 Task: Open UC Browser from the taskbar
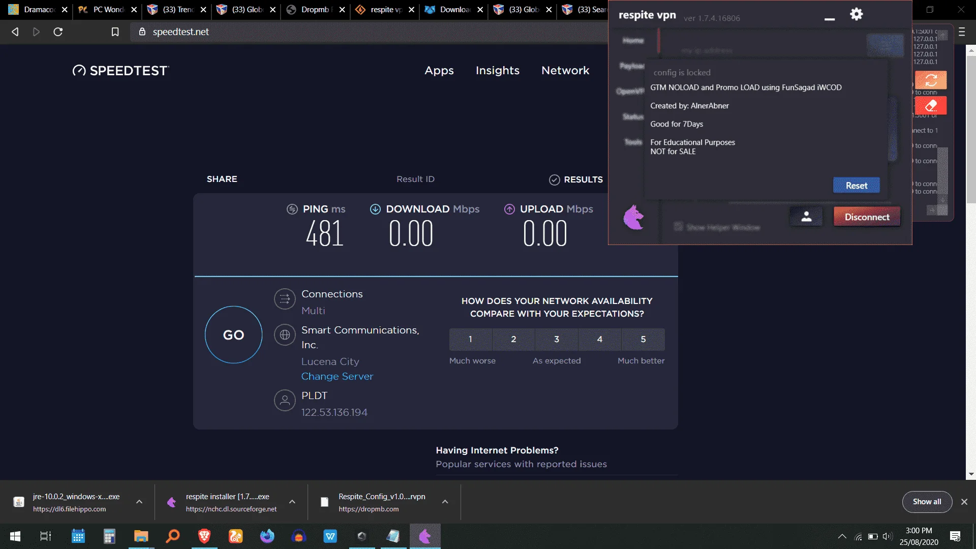[236, 536]
